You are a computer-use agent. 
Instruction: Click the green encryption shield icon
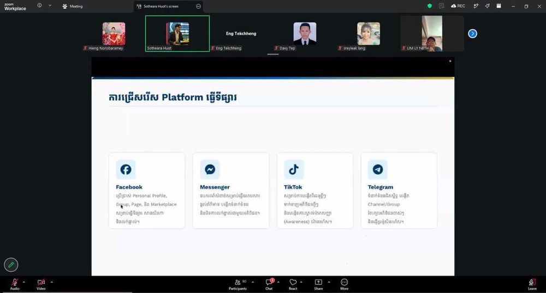tap(430, 6)
